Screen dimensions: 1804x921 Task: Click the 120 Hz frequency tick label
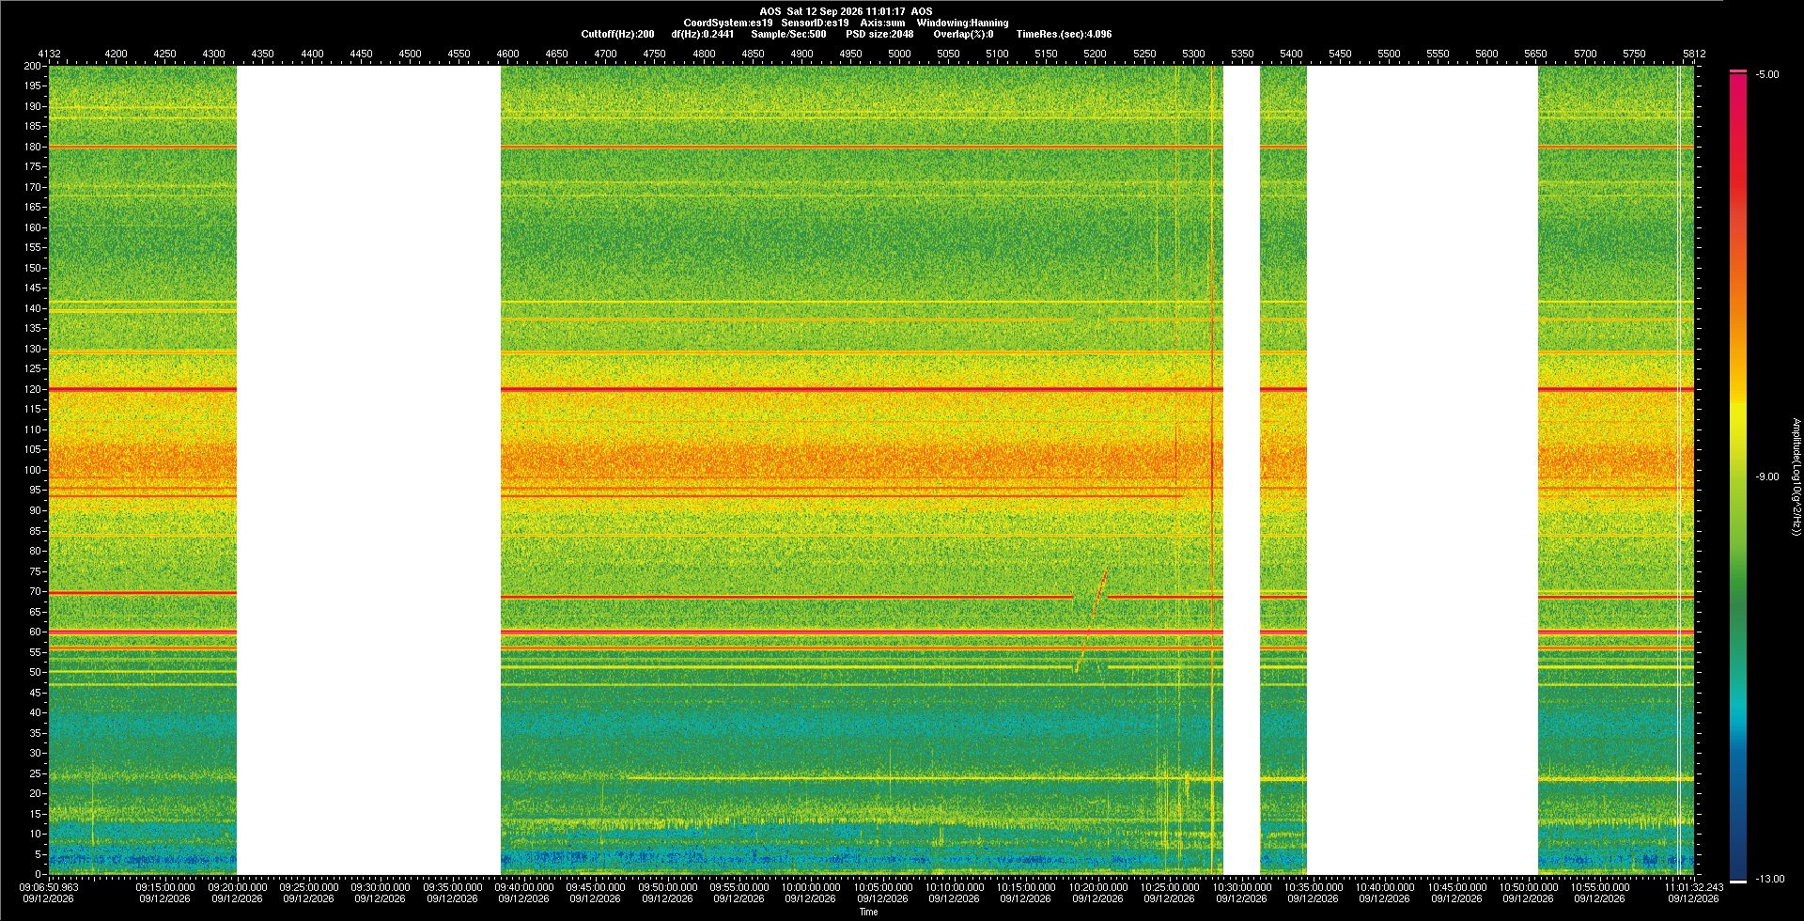coord(33,389)
